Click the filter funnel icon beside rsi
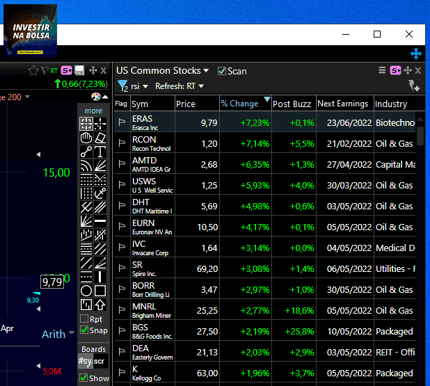The height and width of the screenshot is (386, 430). pos(122,86)
